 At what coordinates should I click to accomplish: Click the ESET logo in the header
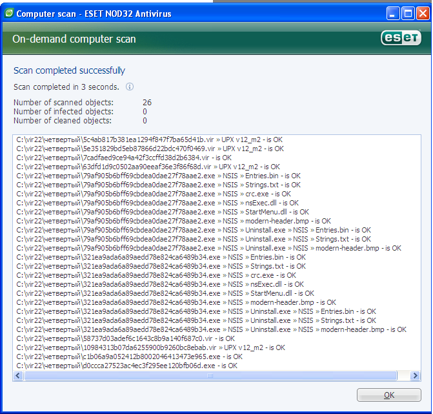coord(401,38)
